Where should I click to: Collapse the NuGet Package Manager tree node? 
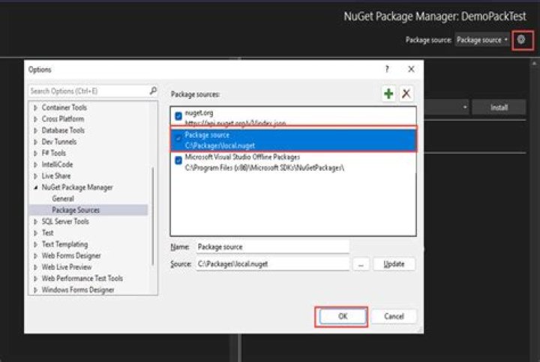coord(35,187)
